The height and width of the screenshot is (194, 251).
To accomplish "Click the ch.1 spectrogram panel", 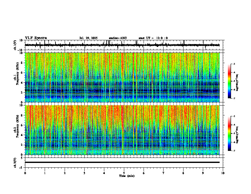I will [x=122, y=77].
